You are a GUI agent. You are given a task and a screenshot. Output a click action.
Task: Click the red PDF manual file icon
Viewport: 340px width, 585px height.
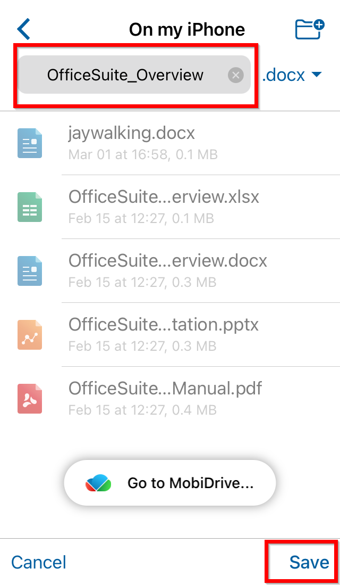tap(30, 399)
